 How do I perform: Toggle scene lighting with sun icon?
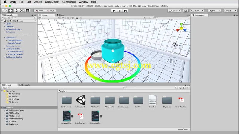68,18
